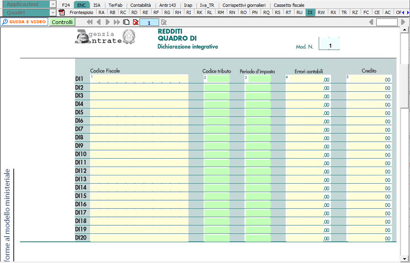
Task: Switch to the F24 application tab
Action: tap(66, 5)
